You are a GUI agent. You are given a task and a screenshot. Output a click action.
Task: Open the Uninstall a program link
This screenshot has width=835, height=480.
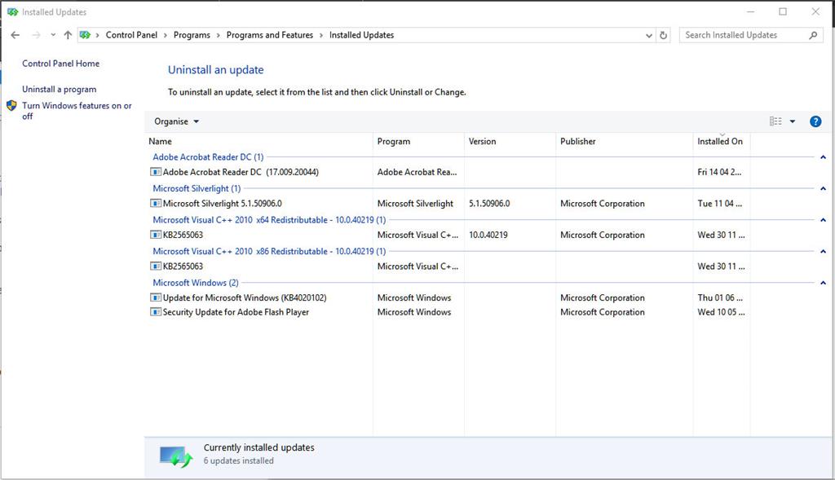(x=59, y=89)
